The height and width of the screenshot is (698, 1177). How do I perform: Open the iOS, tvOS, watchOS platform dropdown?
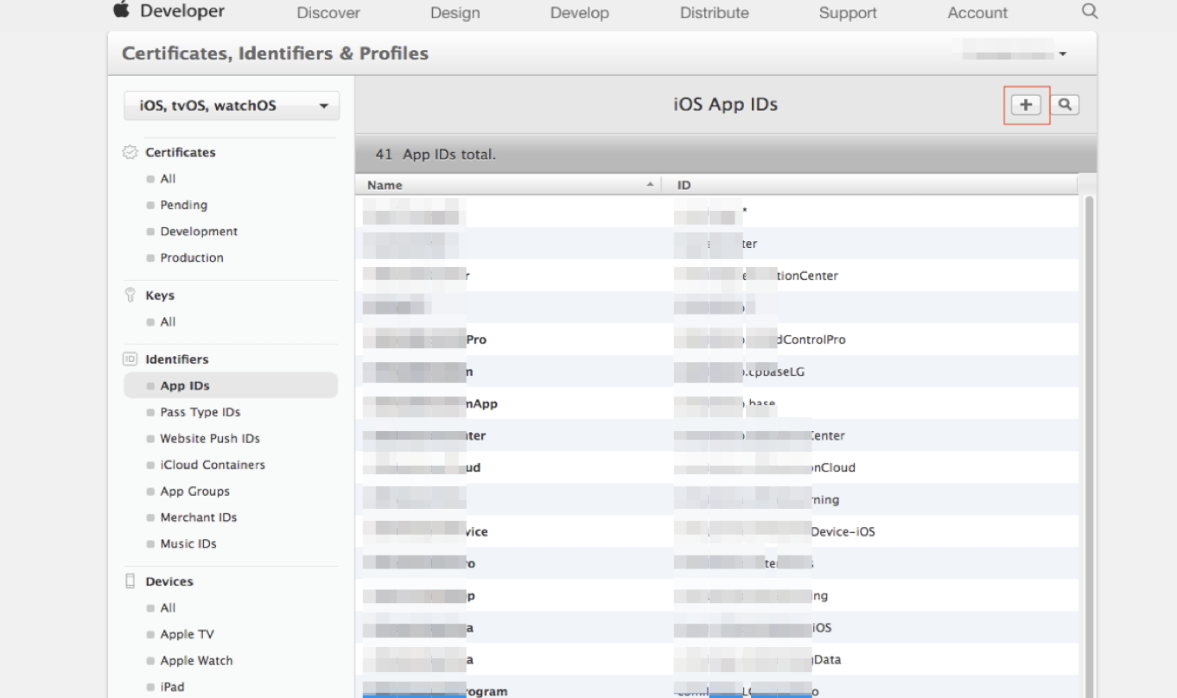[232, 106]
